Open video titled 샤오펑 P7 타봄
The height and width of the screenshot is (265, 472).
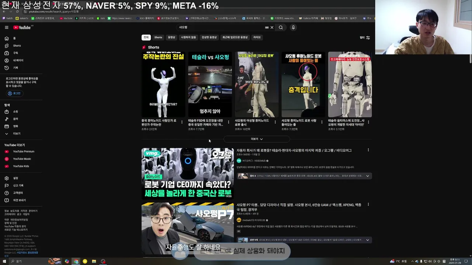[x=299, y=207]
